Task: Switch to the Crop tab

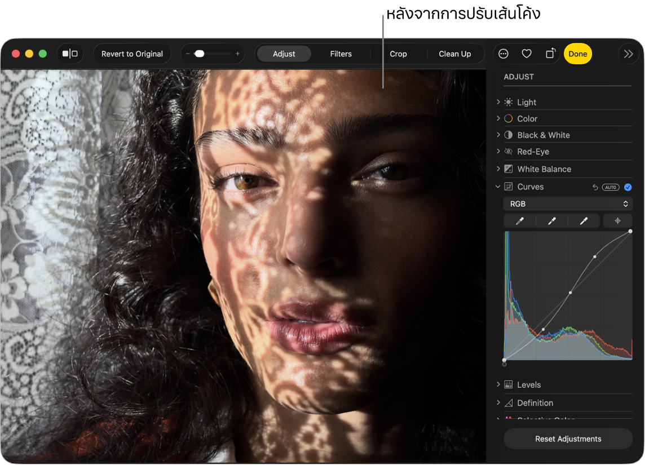Action: click(398, 54)
